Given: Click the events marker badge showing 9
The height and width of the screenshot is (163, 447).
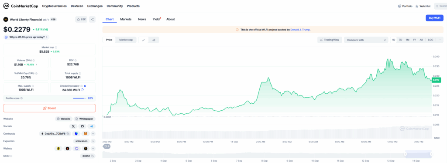Looking at the screenshot, I should click(107, 146).
